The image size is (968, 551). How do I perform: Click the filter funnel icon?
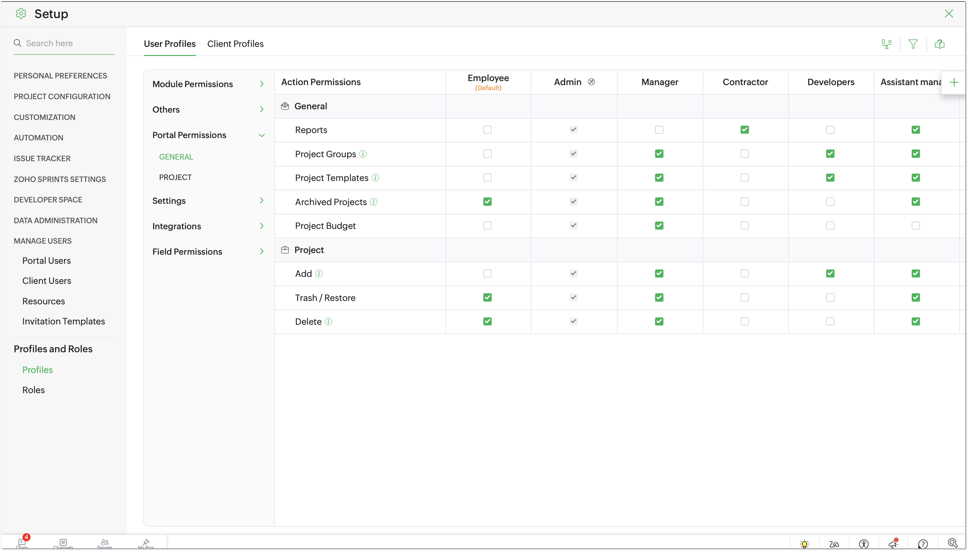pos(913,44)
